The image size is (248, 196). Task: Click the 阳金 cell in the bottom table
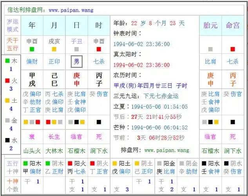(166, 163)
